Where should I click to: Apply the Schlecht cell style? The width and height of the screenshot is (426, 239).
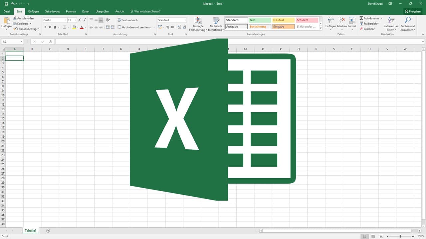tap(307, 20)
